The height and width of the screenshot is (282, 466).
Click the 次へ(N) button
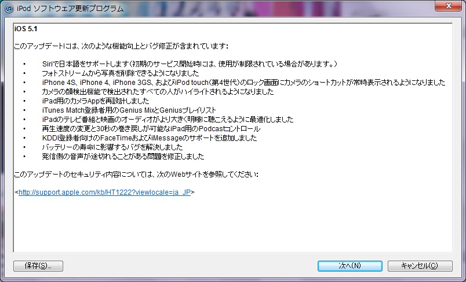(350, 266)
